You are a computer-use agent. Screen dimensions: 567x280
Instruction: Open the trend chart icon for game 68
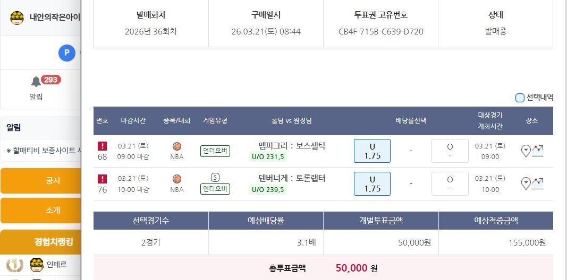point(537,151)
